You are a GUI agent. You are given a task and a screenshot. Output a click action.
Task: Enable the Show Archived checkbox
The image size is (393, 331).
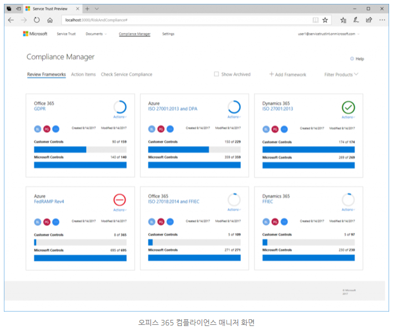click(x=217, y=74)
